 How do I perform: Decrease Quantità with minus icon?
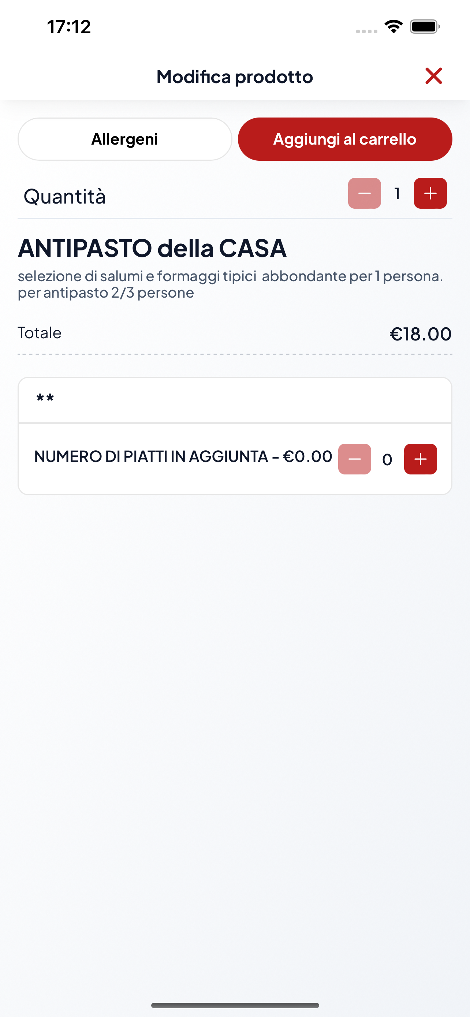tap(364, 193)
